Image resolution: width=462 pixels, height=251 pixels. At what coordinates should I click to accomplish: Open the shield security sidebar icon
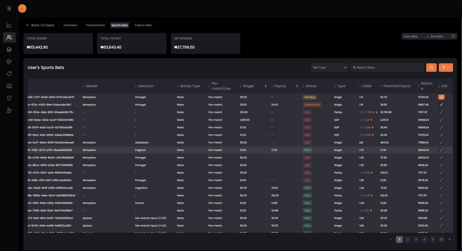(x=9, y=98)
